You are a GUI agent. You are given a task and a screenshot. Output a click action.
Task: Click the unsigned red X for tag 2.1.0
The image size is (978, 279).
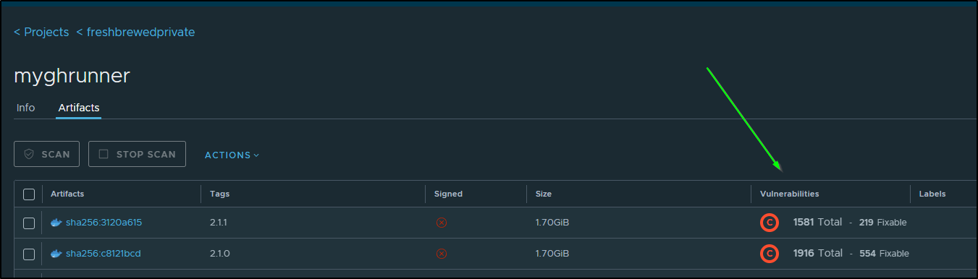[442, 254]
